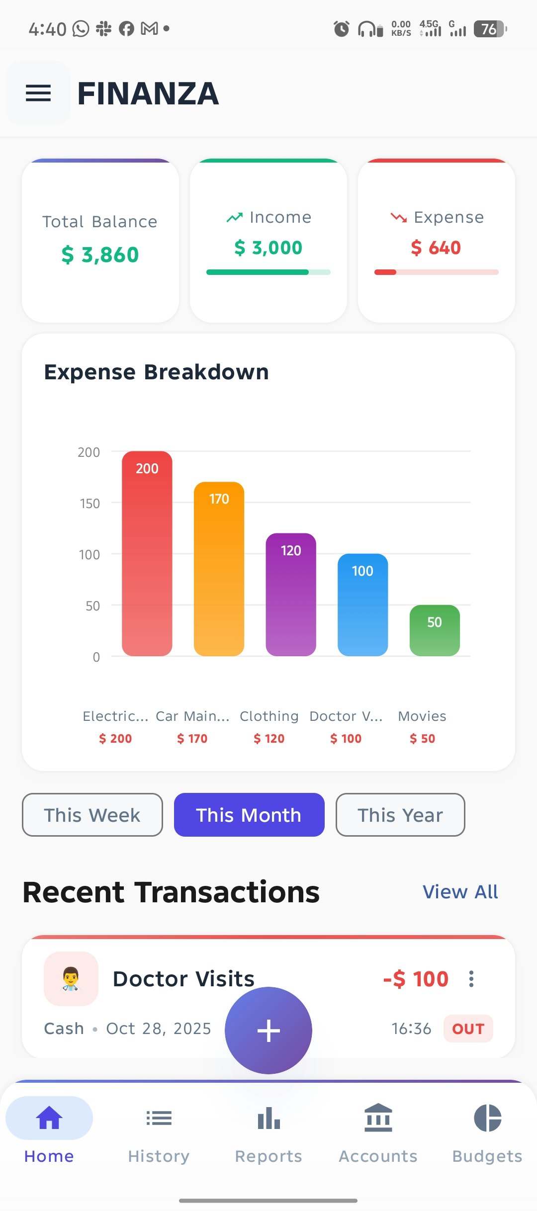This screenshot has height=1211, width=537.
Task: Switch to This Week expense view
Action: (x=91, y=815)
